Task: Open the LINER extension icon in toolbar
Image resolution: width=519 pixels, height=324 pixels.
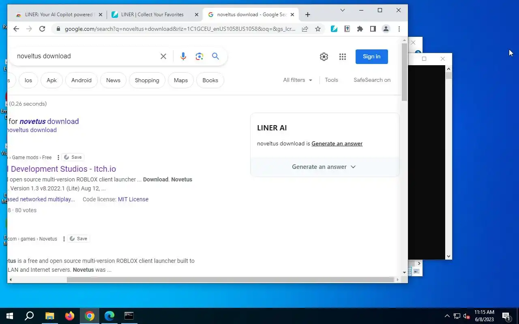Action: (334, 29)
